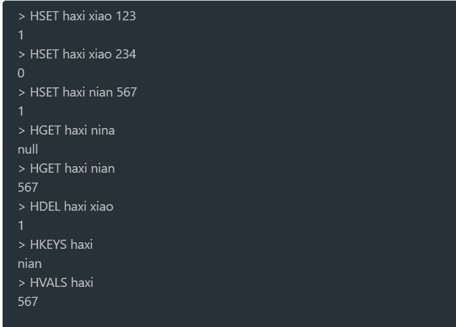Click the "nian" output under HKEYS

pyautogui.click(x=30, y=264)
